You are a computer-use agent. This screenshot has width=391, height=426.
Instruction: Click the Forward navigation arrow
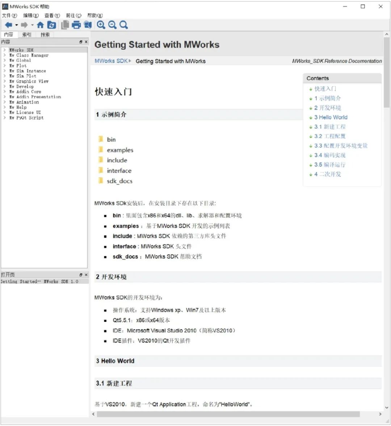pos(24,25)
